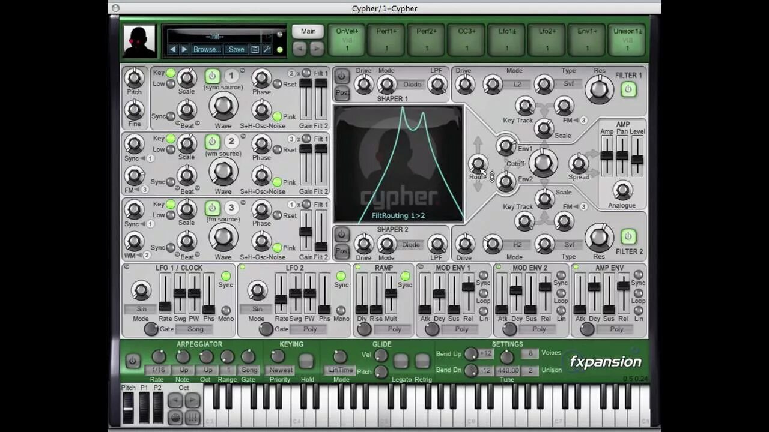Select the Lfo1± modulation slot
The image size is (769, 432).
pyautogui.click(x=507, y=40)
